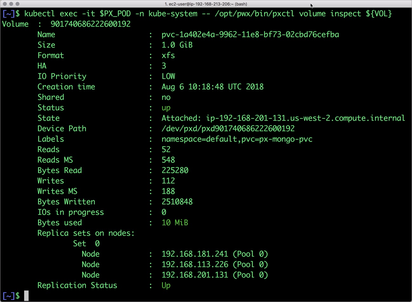Click the cursor block at the prompt
This screenshot has width=412, height=302.
click(x=26, y=296)
